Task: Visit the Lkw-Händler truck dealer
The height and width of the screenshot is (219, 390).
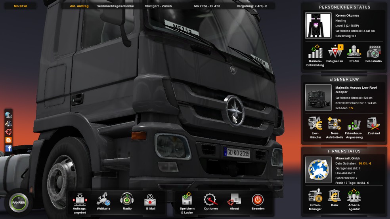Action: [x=315, y=124]
